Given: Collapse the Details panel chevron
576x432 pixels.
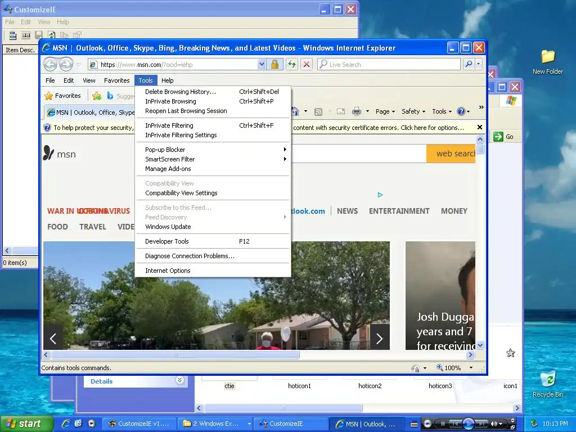Looking at the screenshot, I should 179,380.
